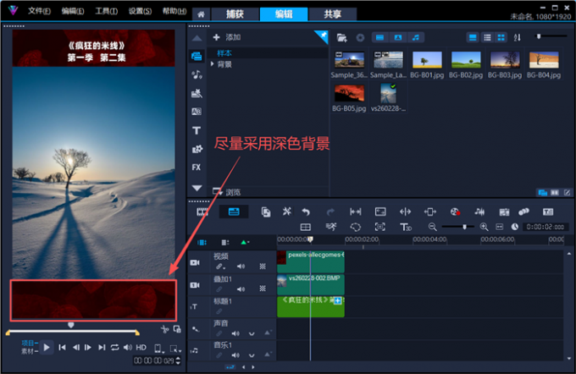
Task: Click the preview scrubber handle
Action: (x=71, y=325)
